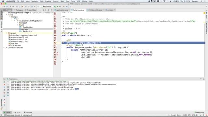The image size is (208, 117).
Task: Toggle the Ant Build side tab
Action: (x=207, y=14)
